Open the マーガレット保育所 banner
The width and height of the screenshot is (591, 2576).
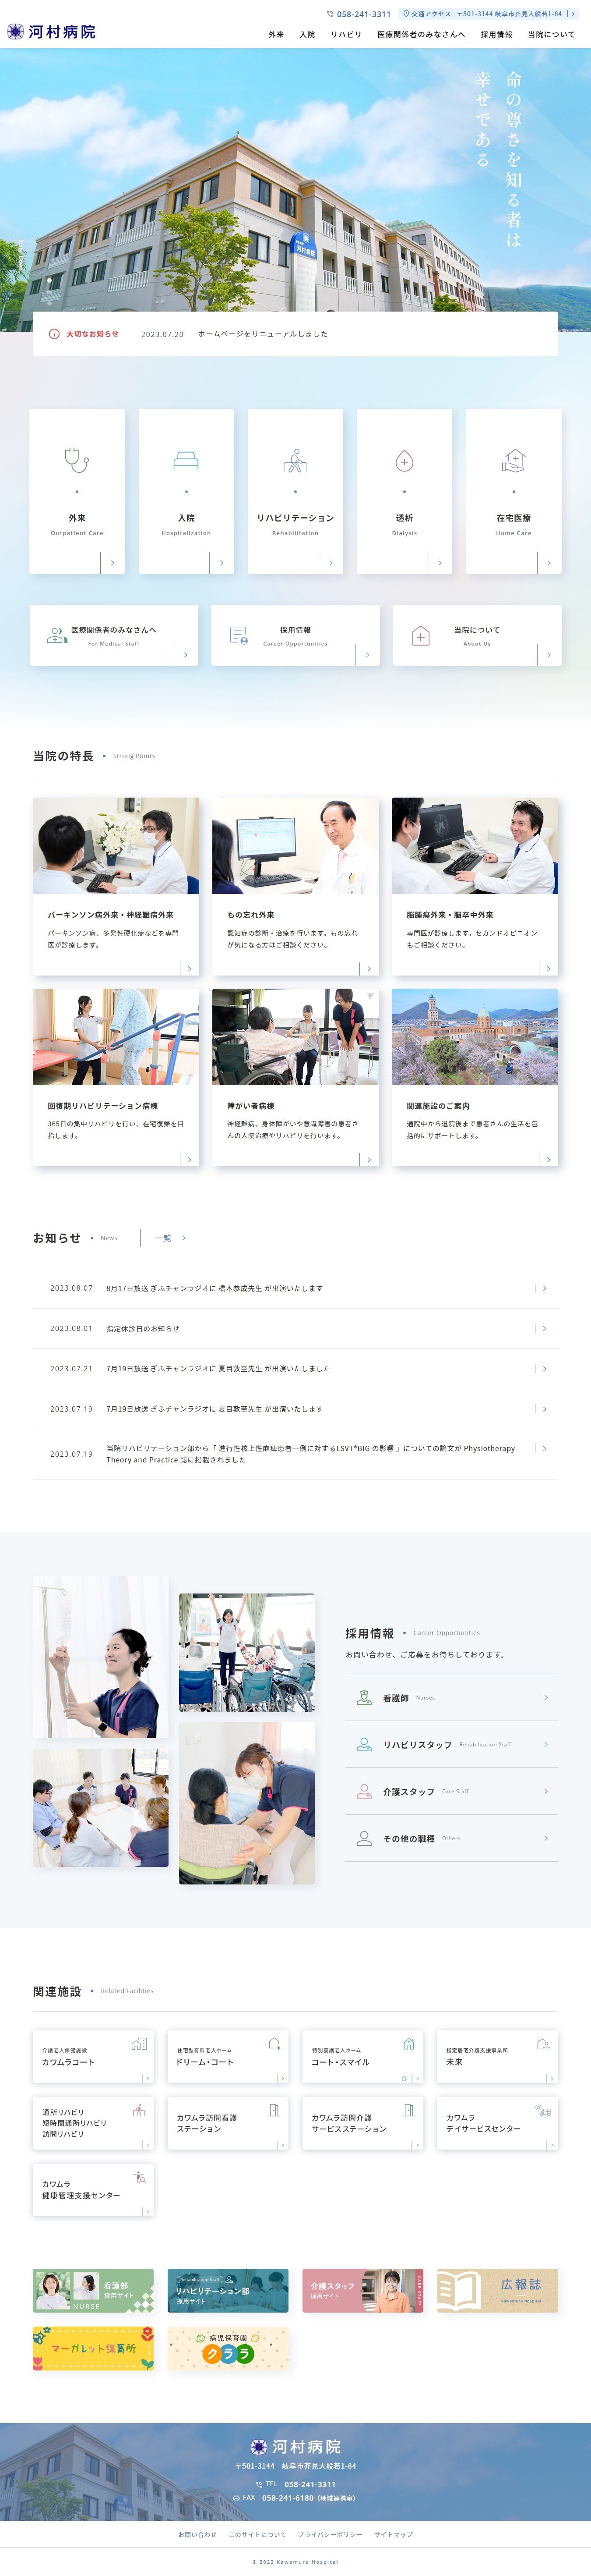[93, 2348]
